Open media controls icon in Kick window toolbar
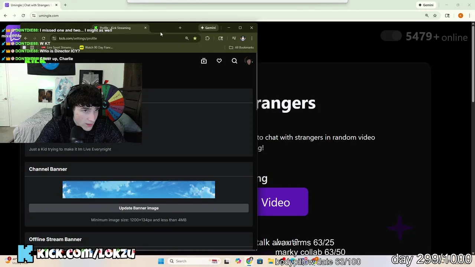This screenshot has width=475, height=267. pyautogui.click(x=234, y=38)
